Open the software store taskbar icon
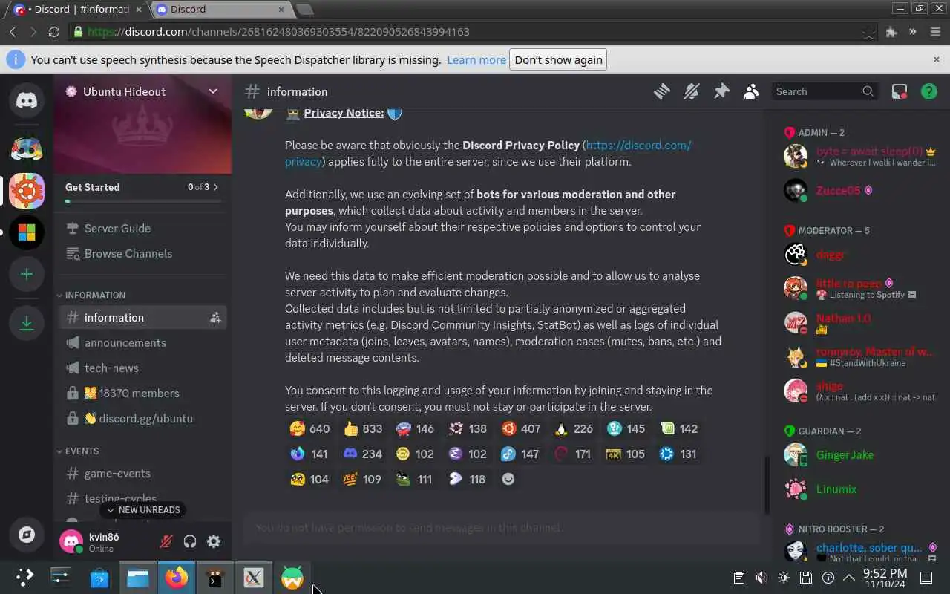Image resolution: width=950 pixels, height=594 pixels. tap(99, 578)
